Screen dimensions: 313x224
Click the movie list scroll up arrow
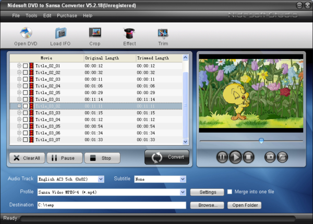(x=185, y=58)
